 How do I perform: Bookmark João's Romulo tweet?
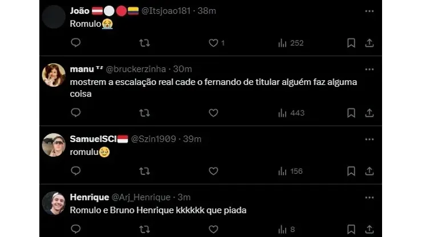tap(351, 43)
